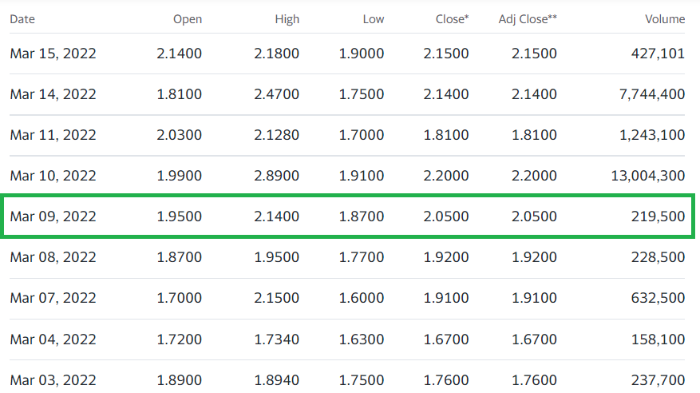700x393 pixels.
Task: Select the Mar 03, 2022 date cell
Action: click(53, 380)
